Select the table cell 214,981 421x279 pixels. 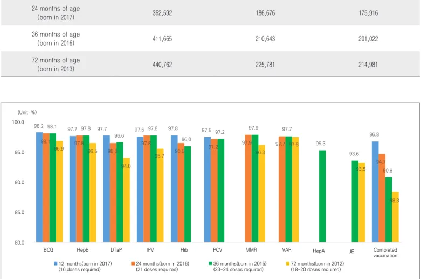point(368,65)
